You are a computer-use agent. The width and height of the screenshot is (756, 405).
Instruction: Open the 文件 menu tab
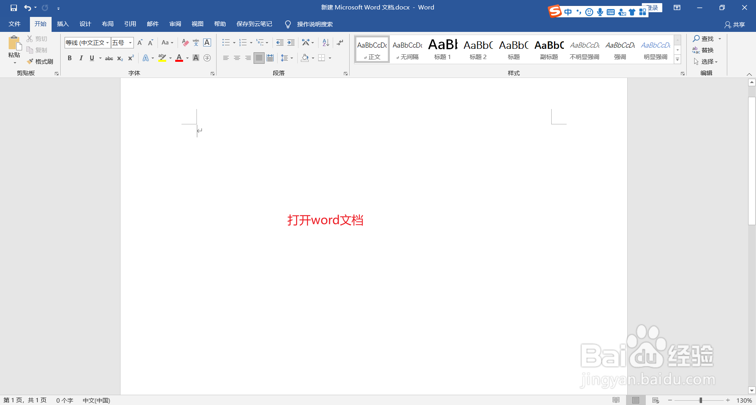pyautogui.click(x=15, y=24)
